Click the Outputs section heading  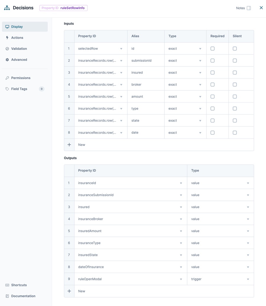coord(70,158)
